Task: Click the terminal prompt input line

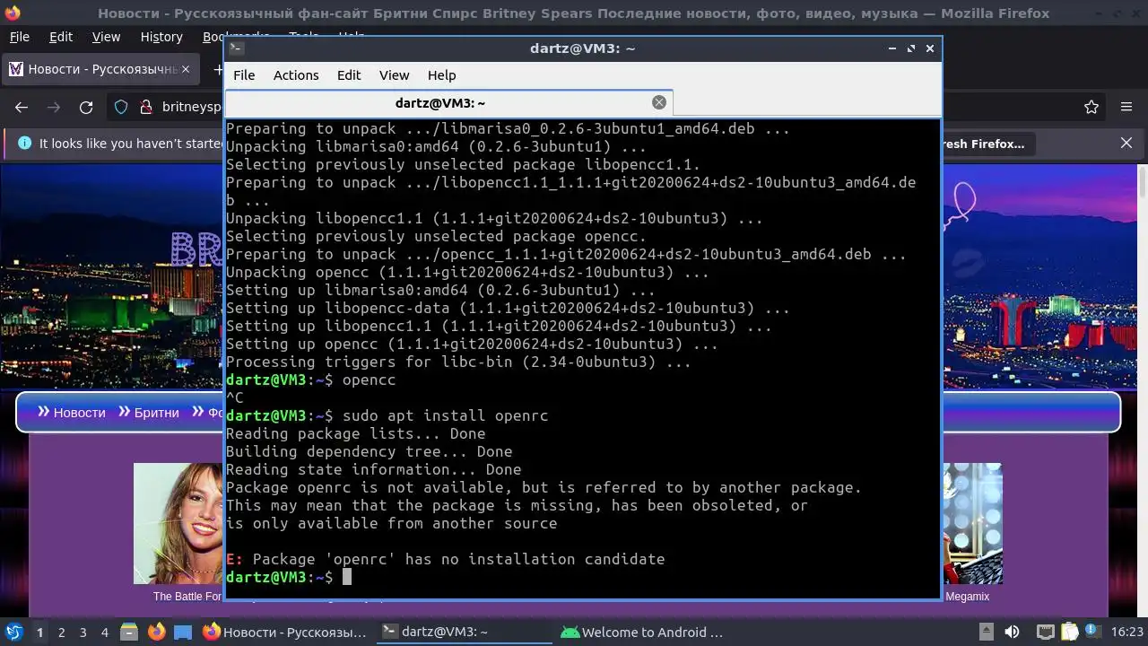Action: 582,577
